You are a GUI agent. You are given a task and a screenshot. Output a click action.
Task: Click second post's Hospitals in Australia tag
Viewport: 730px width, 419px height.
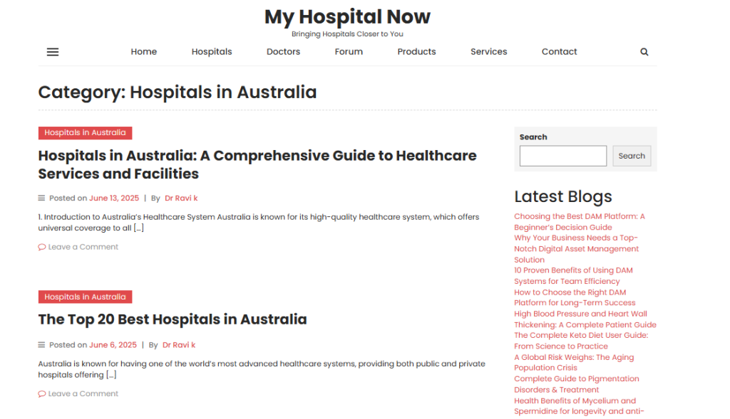tap(86, 297)
